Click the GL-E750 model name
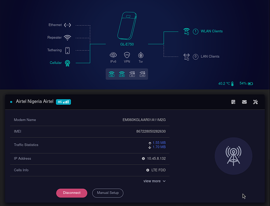 click(127, 44)
